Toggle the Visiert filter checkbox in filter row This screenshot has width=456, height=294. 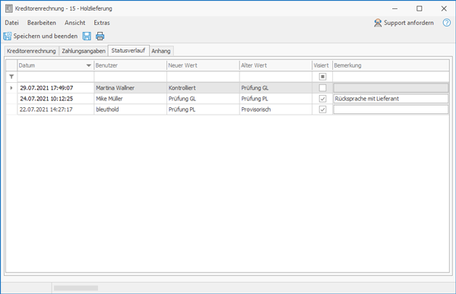click(x=322, y=77)
